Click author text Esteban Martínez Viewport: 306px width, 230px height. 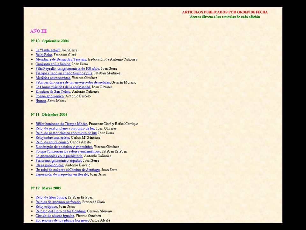[107, 73]
